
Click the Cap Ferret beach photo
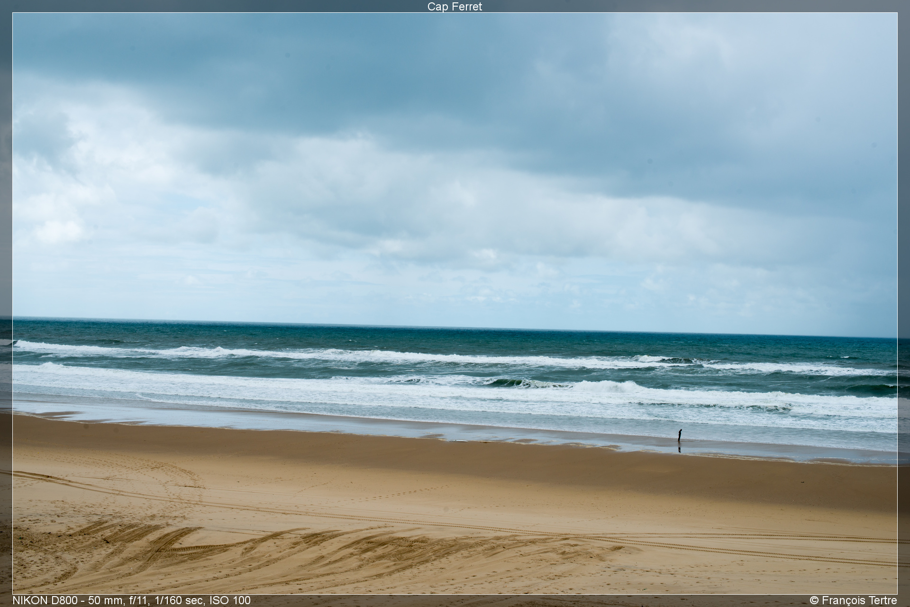pos(455,303)
